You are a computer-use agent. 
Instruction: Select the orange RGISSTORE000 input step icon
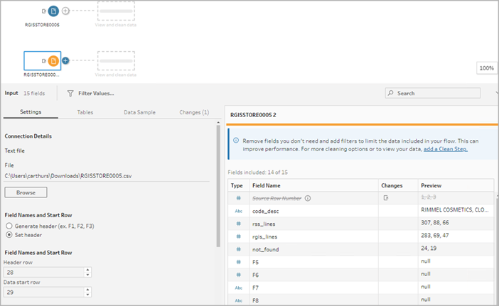point(53,60)
